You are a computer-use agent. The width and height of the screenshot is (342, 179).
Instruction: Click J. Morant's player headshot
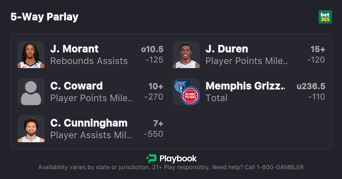click(x=31, y=55)
